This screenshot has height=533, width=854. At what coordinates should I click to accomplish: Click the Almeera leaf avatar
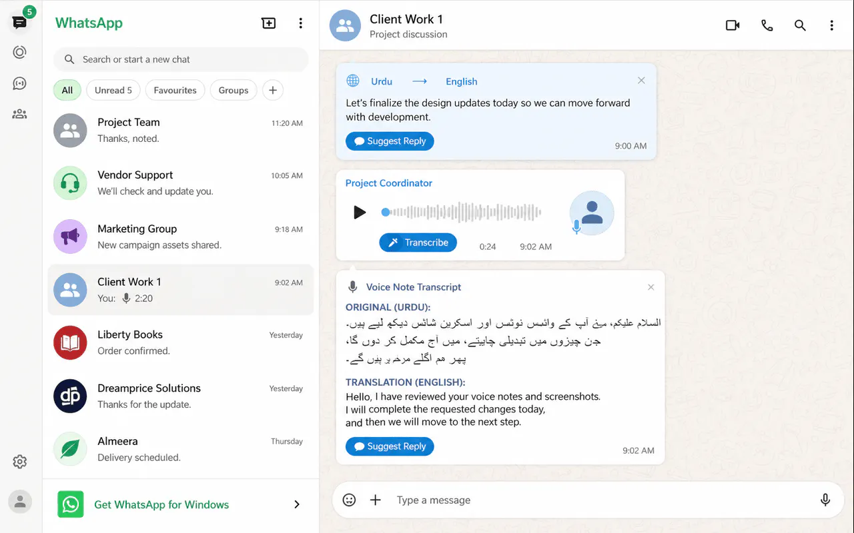coord(70,449)
